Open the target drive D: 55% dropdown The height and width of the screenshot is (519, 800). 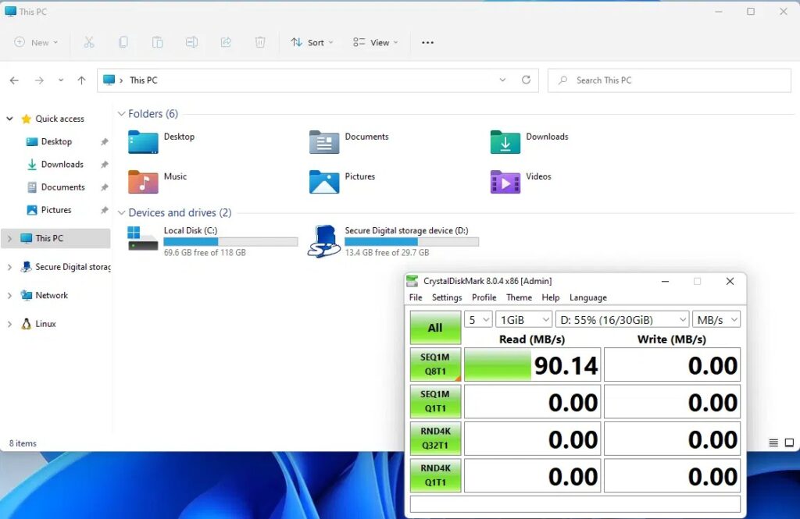(623, 319)
